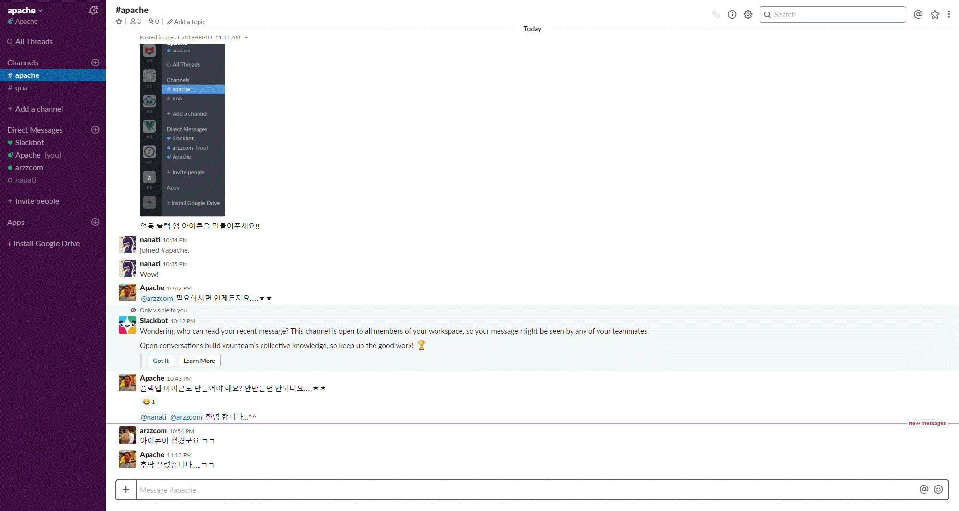Open nanati's avatar on Wow! message
This screenshot has width=959, height=511.
pos(127,268)
